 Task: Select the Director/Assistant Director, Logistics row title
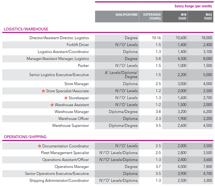(x=59, y=38)
